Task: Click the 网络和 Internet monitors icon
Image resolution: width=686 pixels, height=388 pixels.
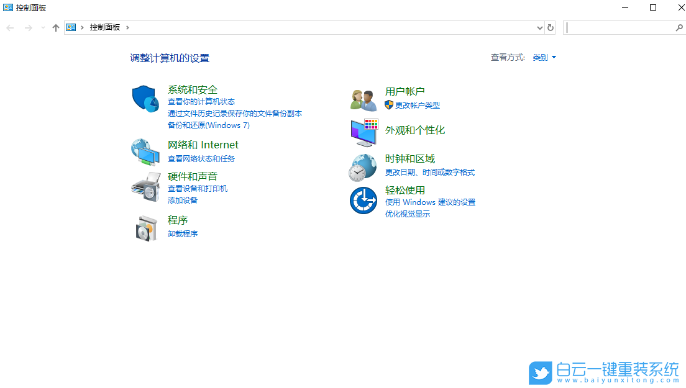Action: [145, 152]
